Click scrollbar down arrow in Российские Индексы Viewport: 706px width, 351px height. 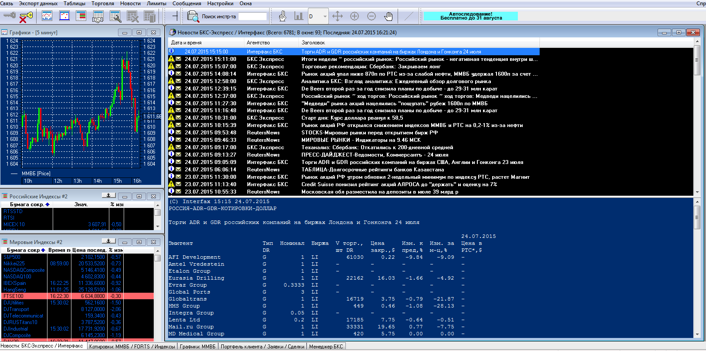[x=158, y=226]
